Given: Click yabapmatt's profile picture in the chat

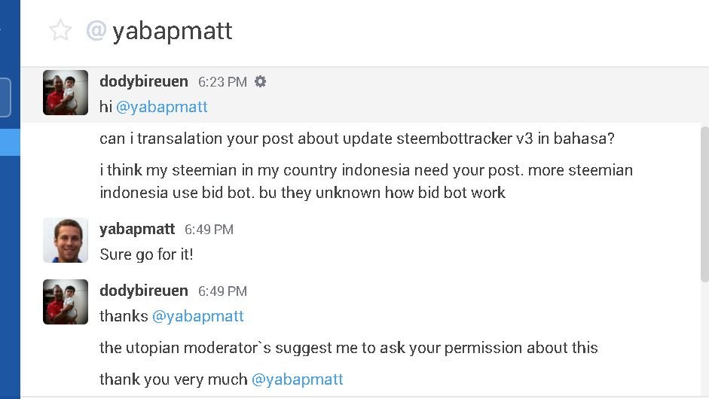Looking at the screenshot, I should [66, 240].
